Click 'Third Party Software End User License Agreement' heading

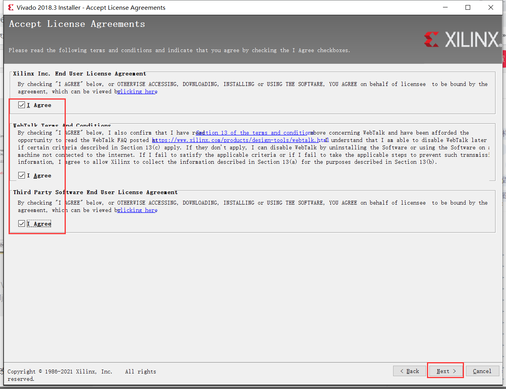point(95,192)
